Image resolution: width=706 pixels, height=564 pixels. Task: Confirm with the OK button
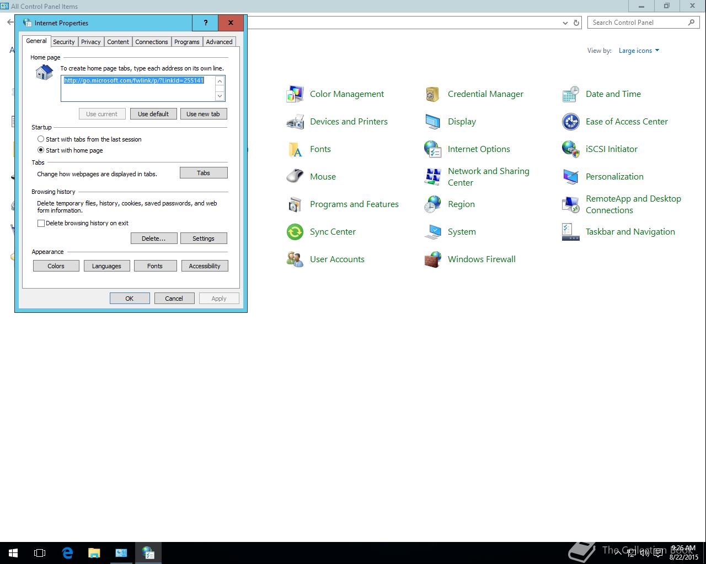coord(130,299)
